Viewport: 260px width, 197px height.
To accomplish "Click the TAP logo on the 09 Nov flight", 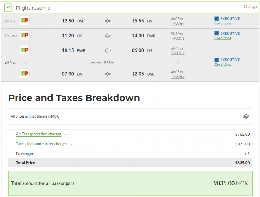I will click(x=24, y=21).
